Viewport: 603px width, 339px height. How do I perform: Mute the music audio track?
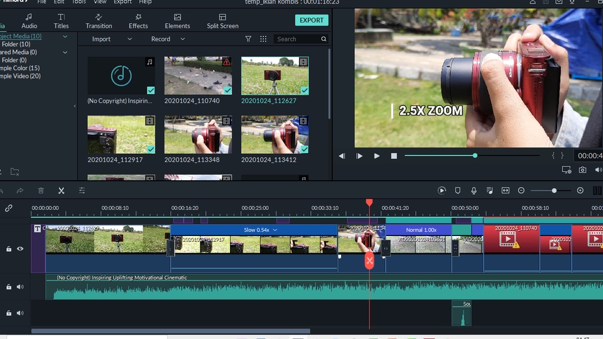[20, 287]
